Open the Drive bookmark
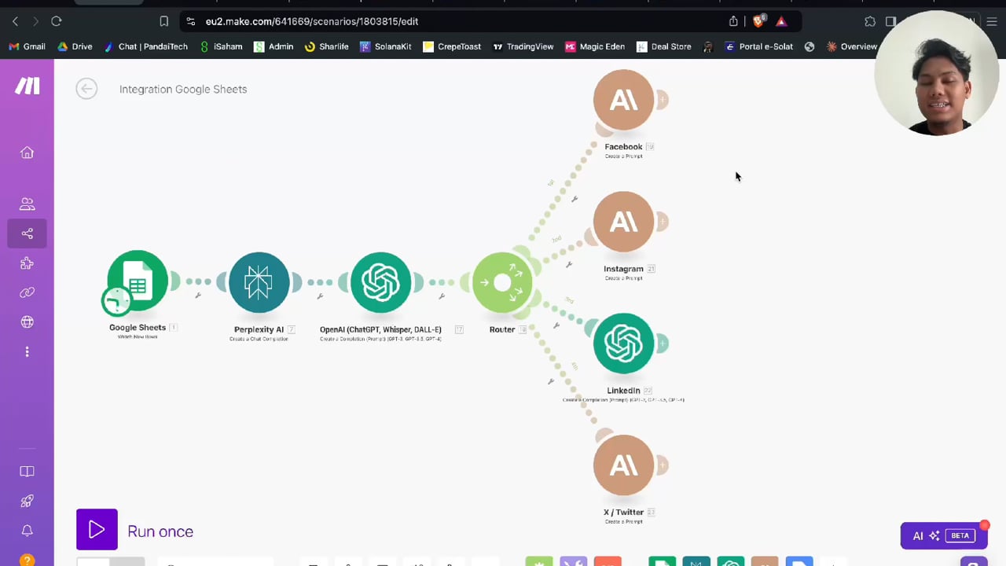The width and height of the screenshot is (1006, 566). (x=75, y=46)
